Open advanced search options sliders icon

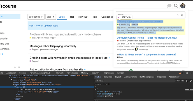click(182, 15)
